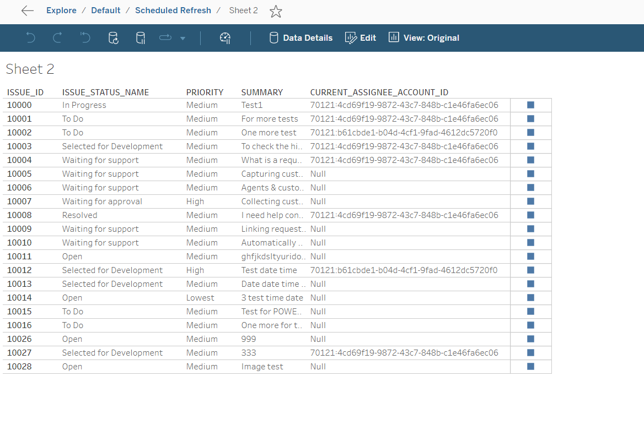The height and width of the screenshot is (425, 644).
Task: Click the Refresh data source icon
Action: 113,38
